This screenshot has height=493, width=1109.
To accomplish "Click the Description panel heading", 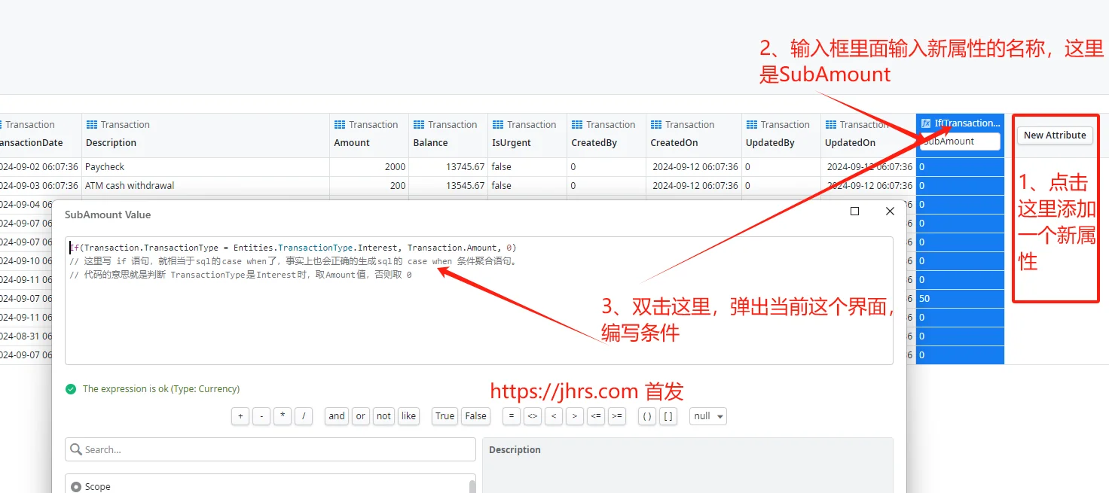I will pyautogui.click(x=515, y=450).
